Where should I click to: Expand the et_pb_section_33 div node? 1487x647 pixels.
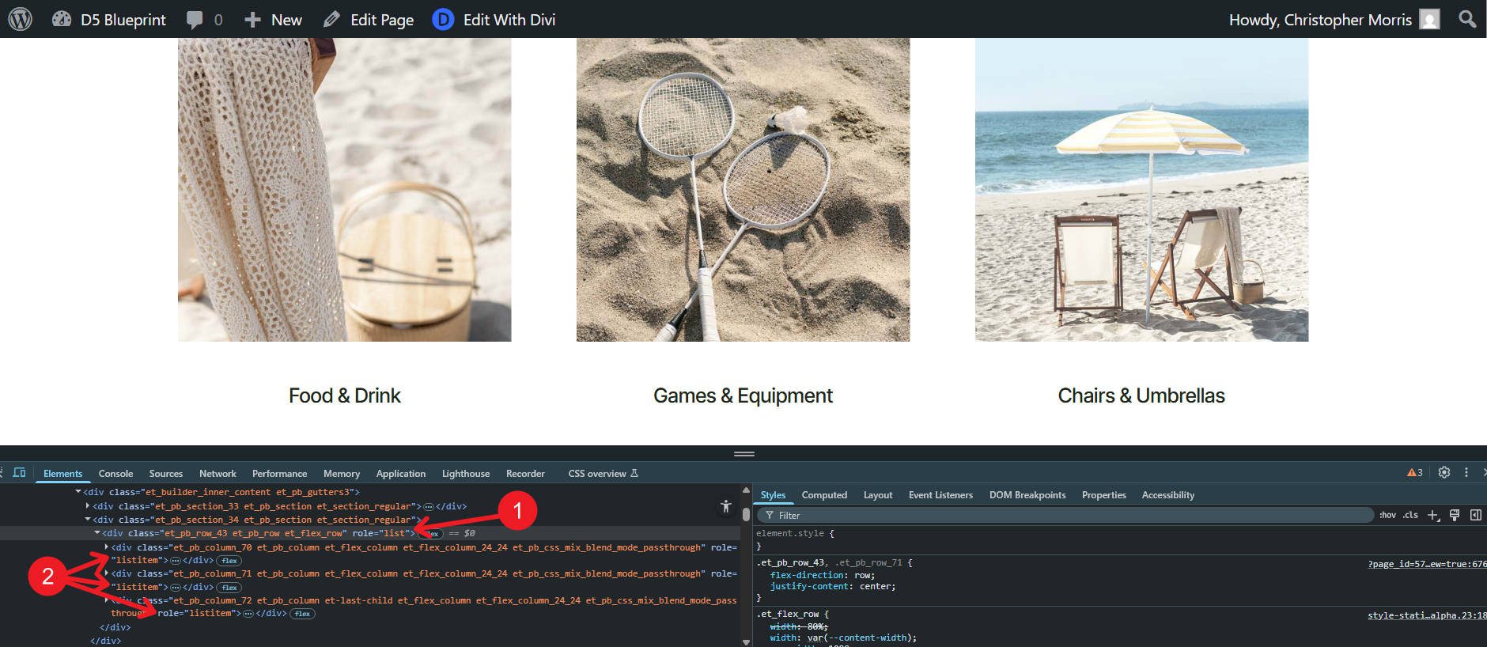click(88, 506)
